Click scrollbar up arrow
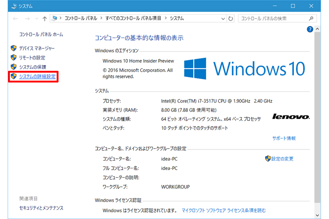329x219 pixels. (317, 29)
